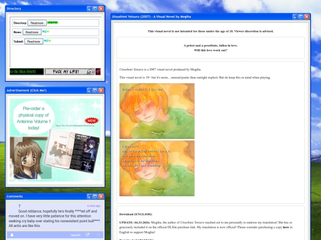Open the Submit Read more button
The width and height of the screenshot is (321, 240).
pyautogui.click(x=34, y=41)
